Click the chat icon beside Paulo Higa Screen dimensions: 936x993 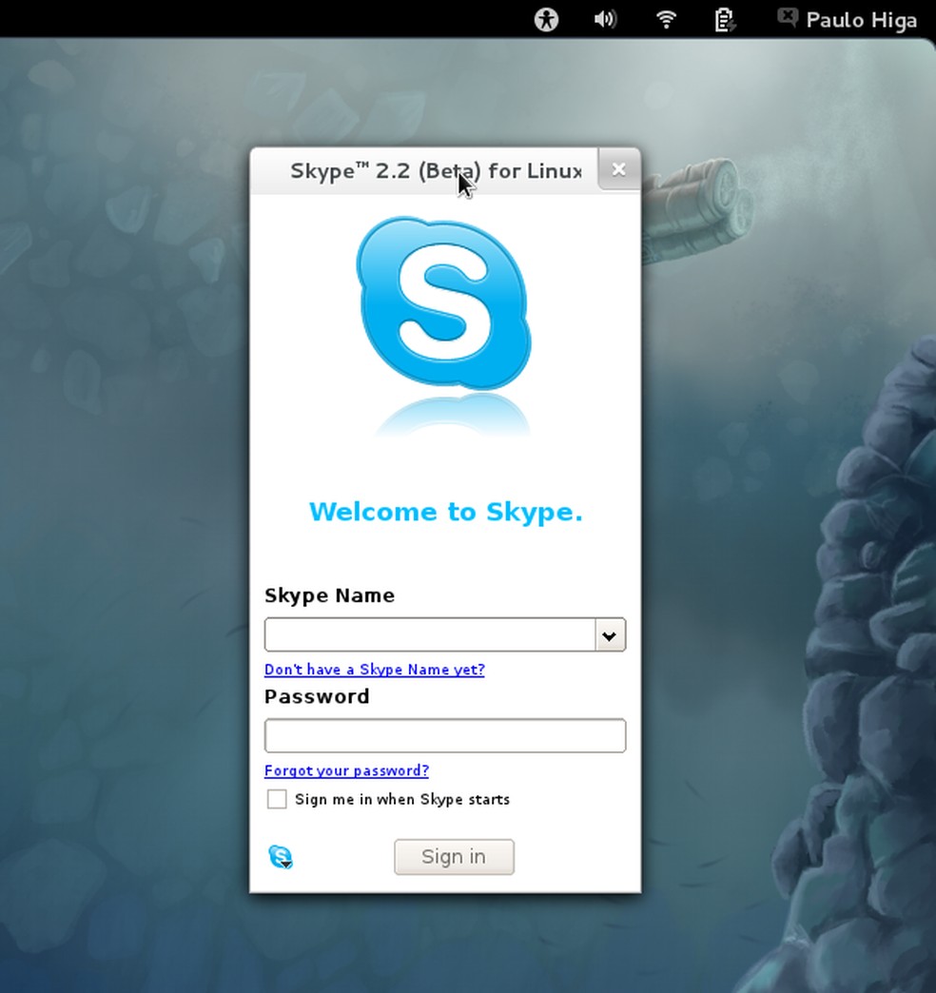coord(787,17)
